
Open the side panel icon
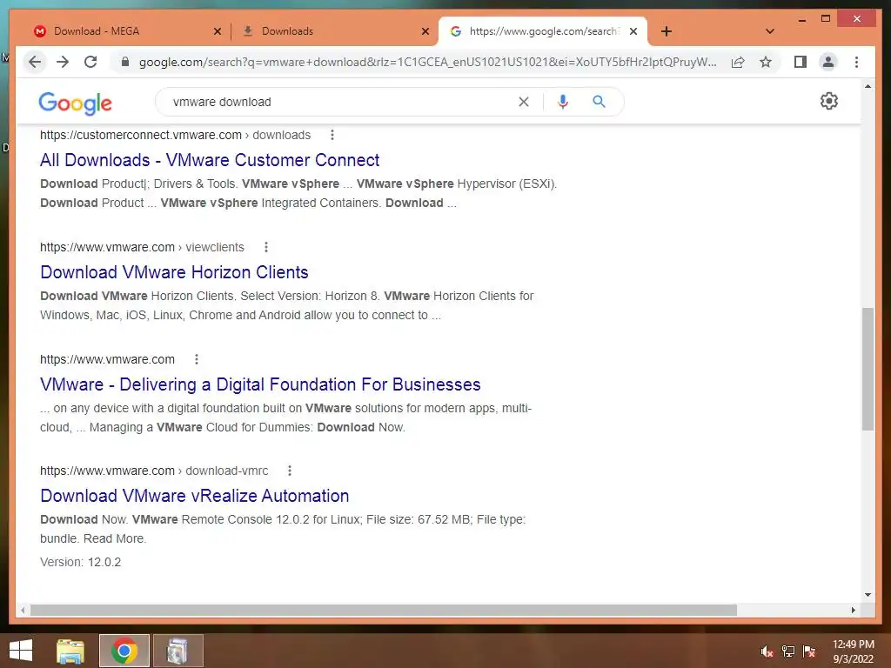801,62
